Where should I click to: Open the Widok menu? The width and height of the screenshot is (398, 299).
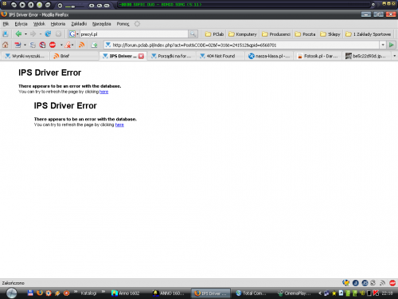(x=39, y=24)
